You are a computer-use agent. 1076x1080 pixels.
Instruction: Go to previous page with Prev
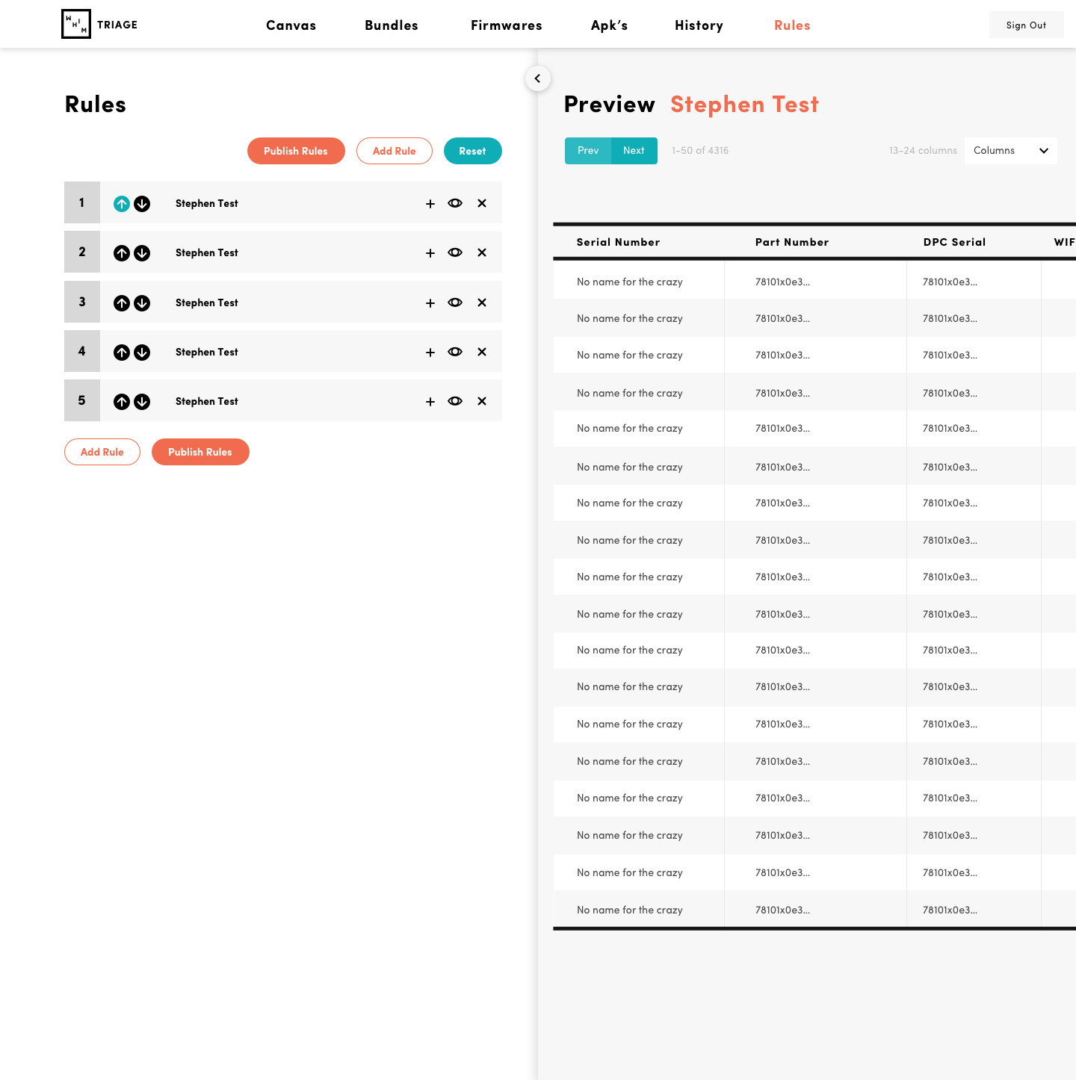pos(588,151)
